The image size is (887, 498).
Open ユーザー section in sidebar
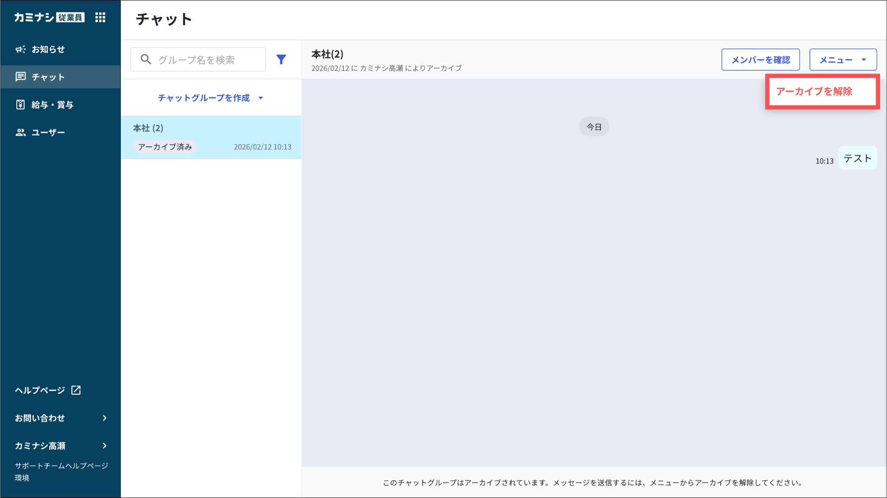coord(48,132)
